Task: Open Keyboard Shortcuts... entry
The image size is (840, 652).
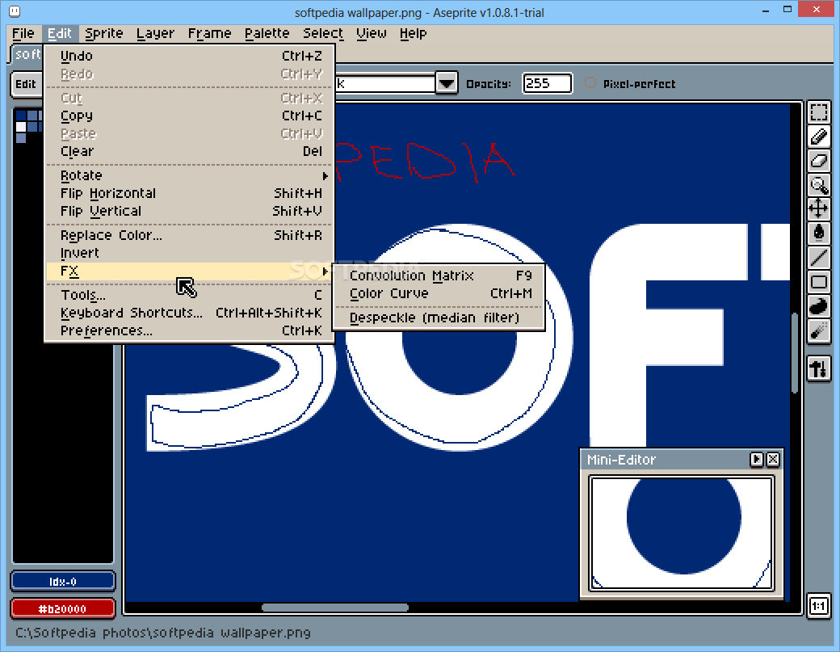Action: pyautogui.click(x=190, y=313)
